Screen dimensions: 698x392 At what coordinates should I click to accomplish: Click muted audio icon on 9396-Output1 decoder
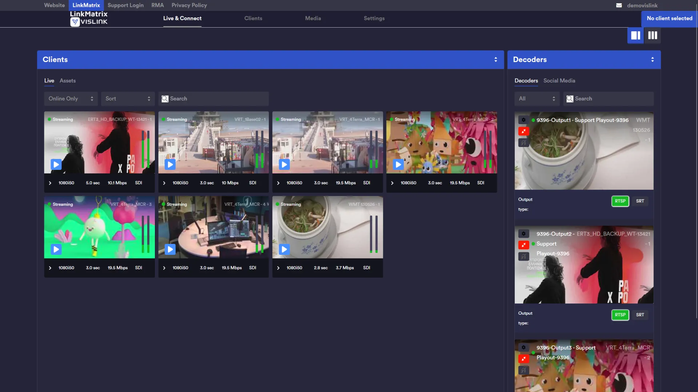[523, 143]
